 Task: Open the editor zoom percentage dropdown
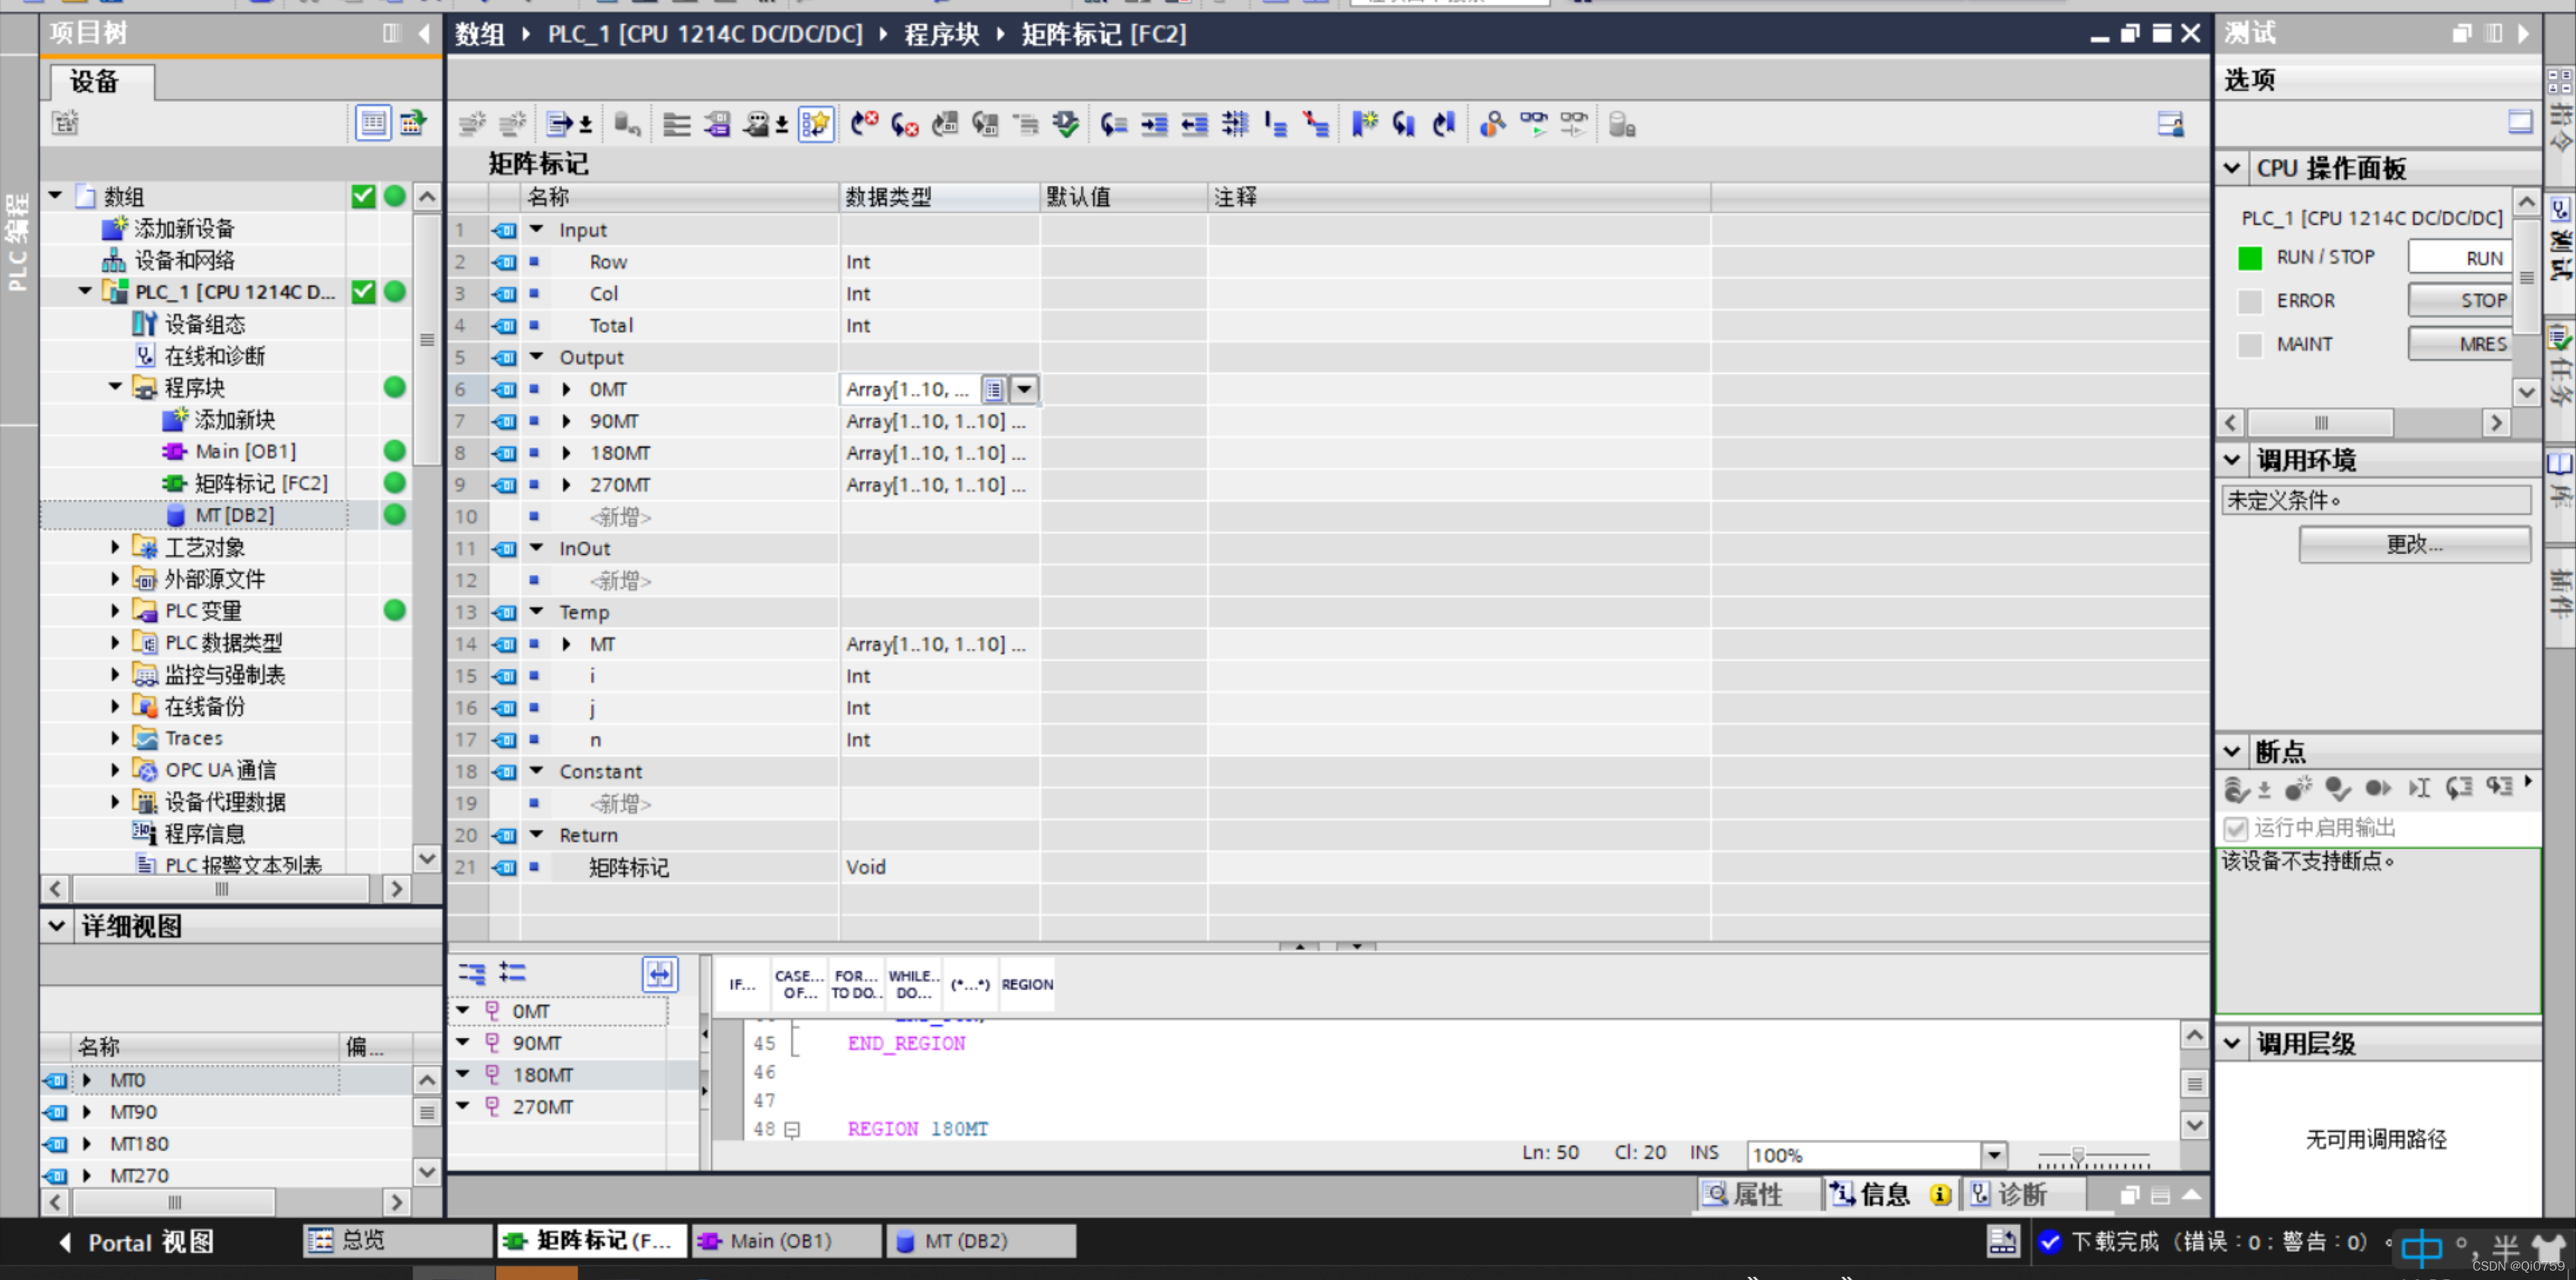point(1994,1155)
